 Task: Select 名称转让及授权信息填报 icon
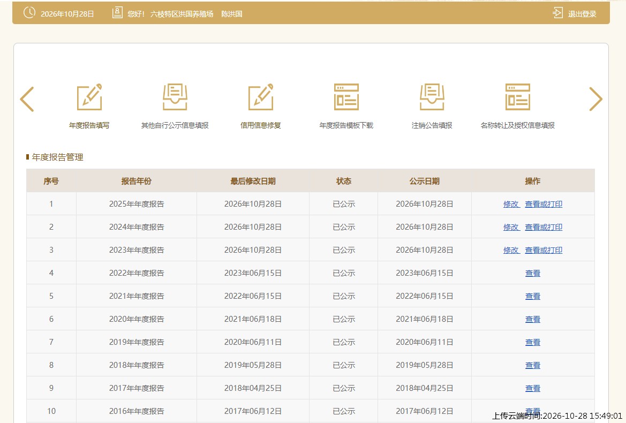(518, 97)
